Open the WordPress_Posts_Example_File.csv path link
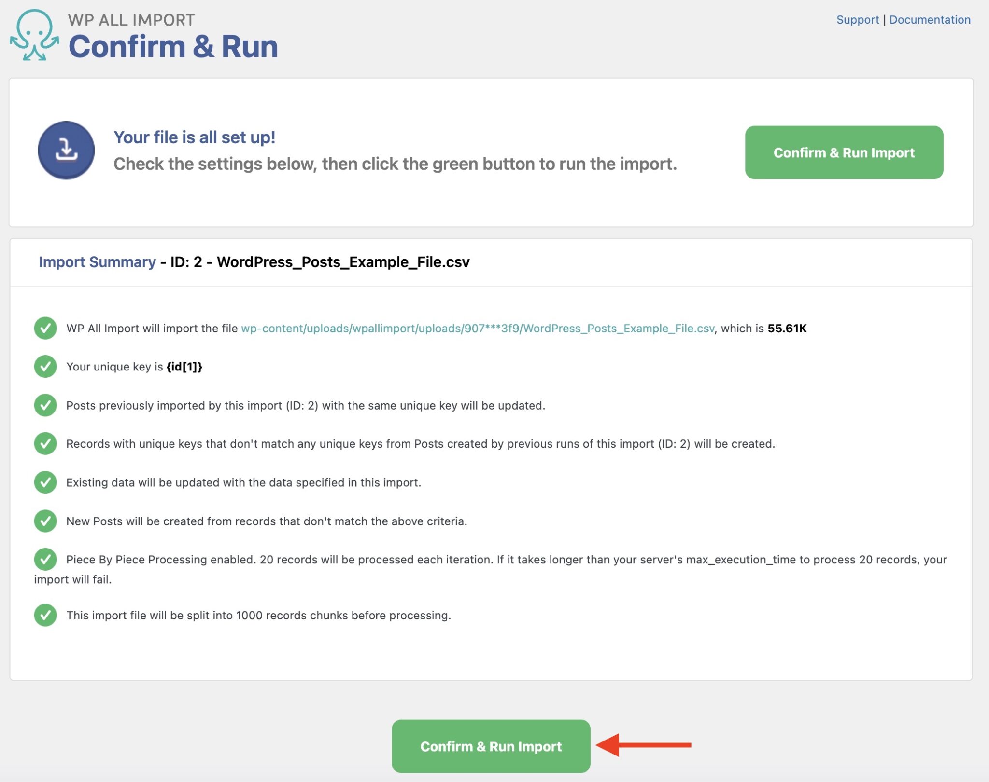Image resolution: width=989 pixels, height=782 pixels. [x=478, y=328]
